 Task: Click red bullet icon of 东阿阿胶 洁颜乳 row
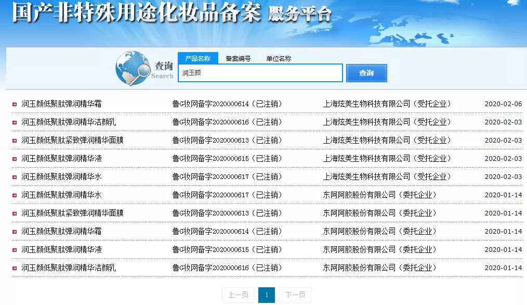15,268
